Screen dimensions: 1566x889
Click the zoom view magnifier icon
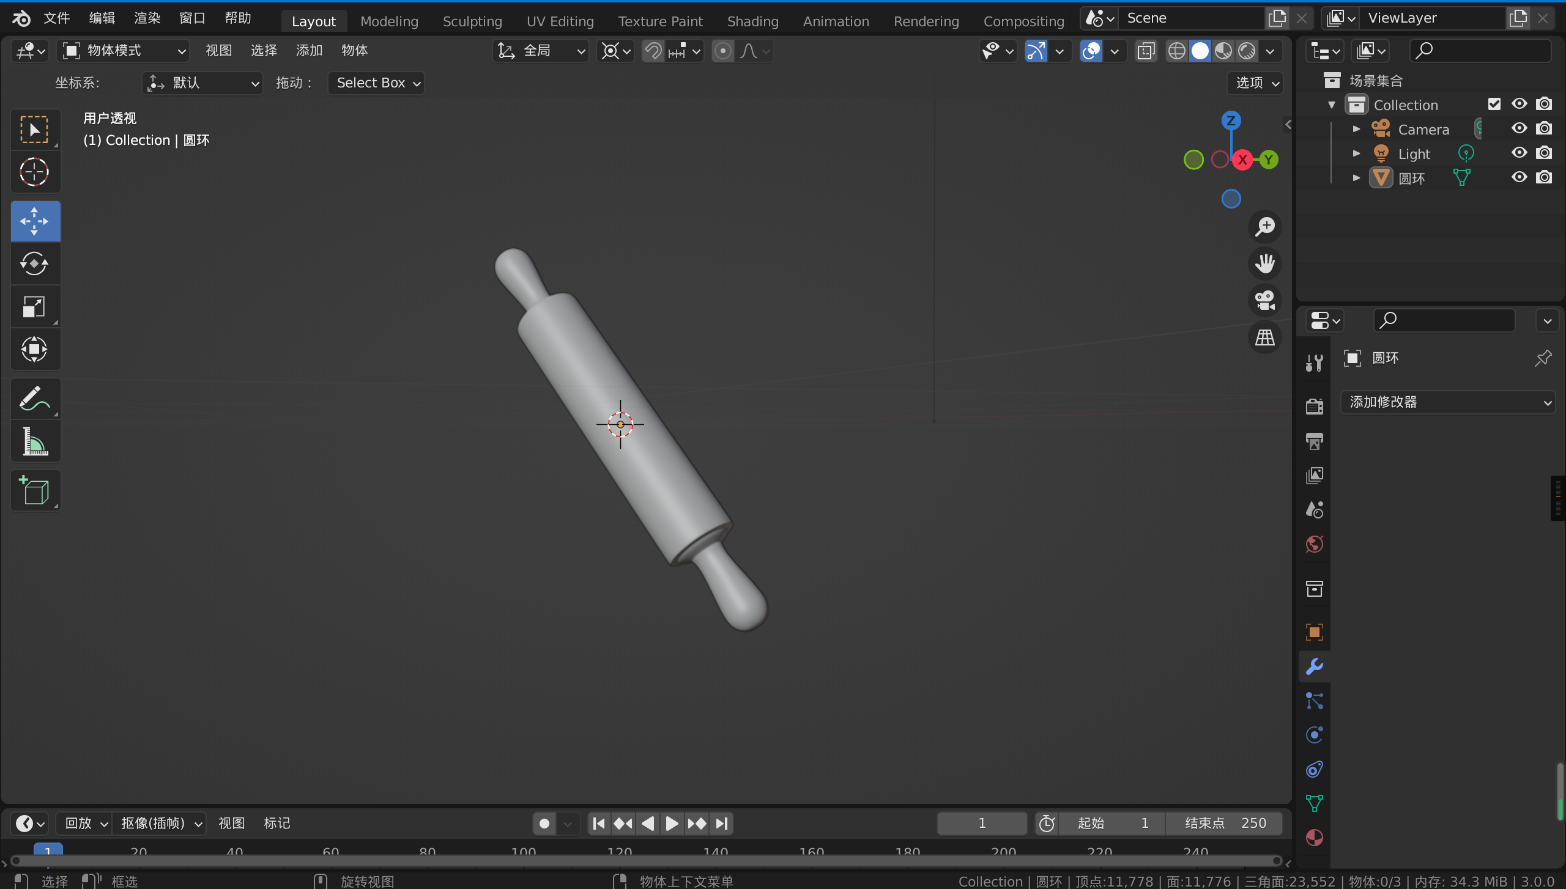click(1264, 227)
